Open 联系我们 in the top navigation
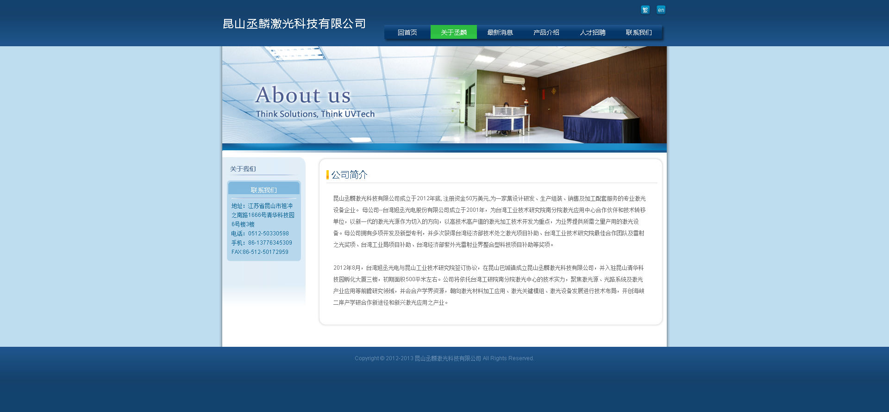This screenshot has width=889, height=412. [639, 32]
